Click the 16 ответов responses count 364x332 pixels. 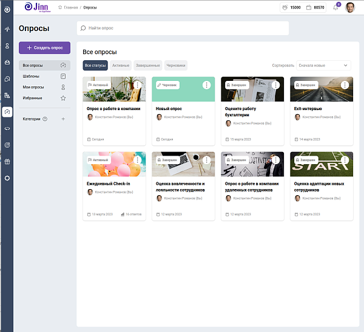click(x=131, y=214)
